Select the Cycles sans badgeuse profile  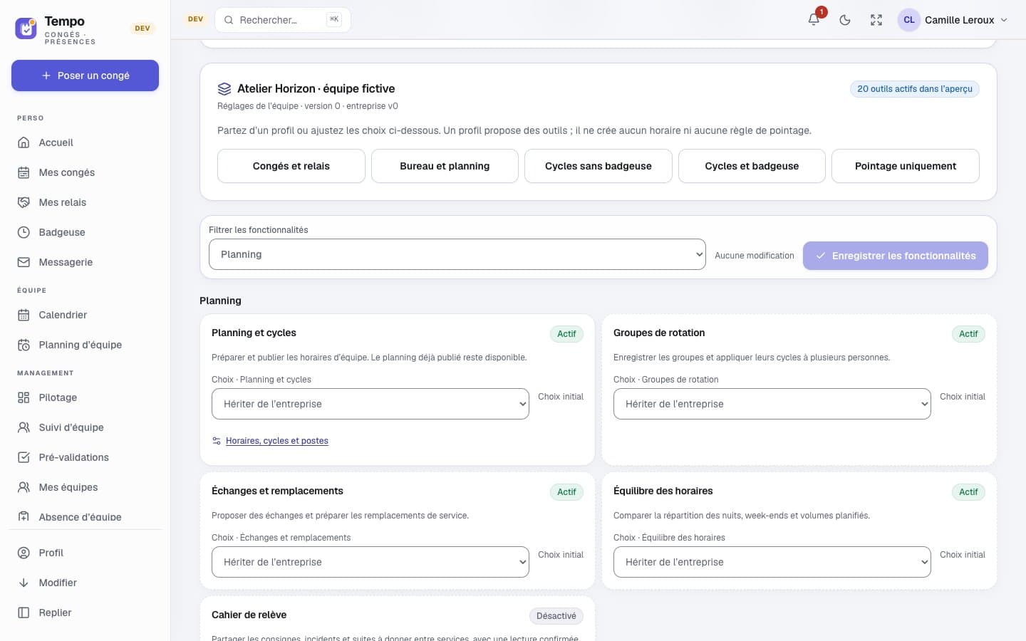coord(598,166)
